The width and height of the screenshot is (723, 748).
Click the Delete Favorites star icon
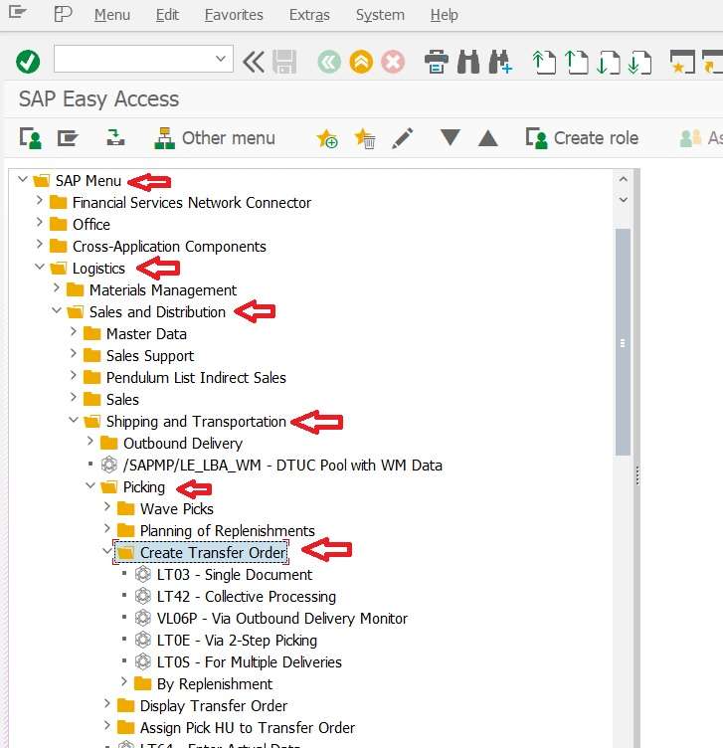(x=365, y=139)
